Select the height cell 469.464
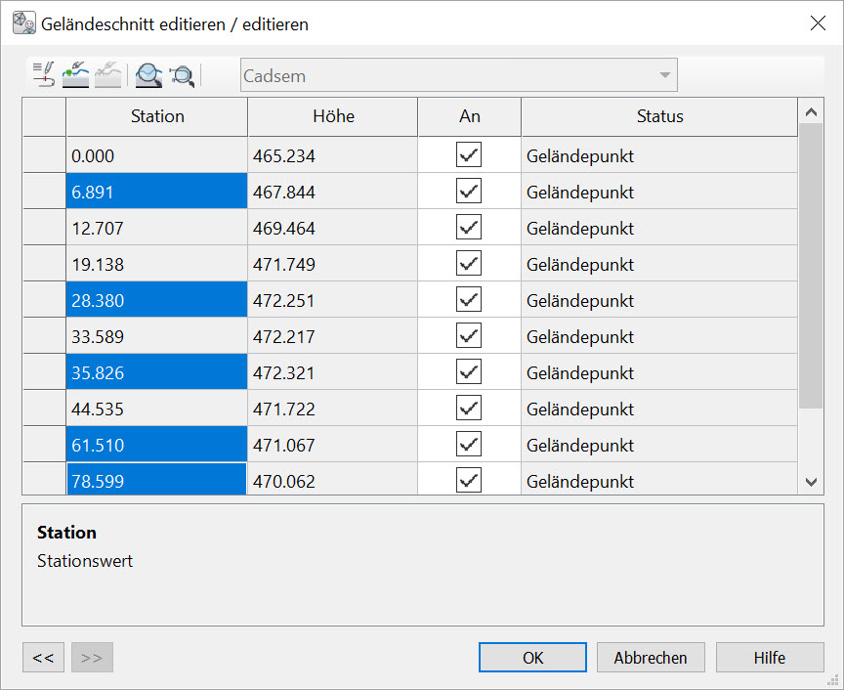Screen dimensions: 844x690 coord(332,229)
